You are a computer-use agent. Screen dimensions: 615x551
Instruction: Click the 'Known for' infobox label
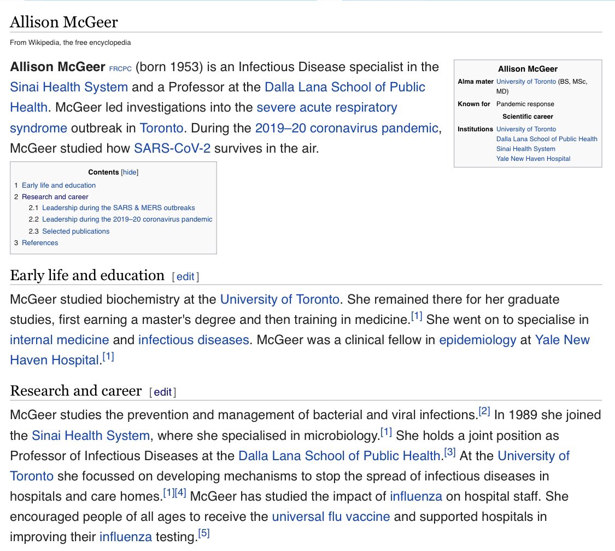[x=474, y=104]
